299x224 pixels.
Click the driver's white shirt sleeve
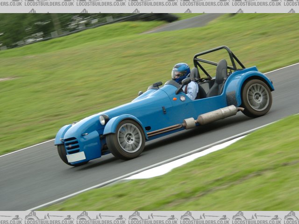[x=192, y=91]
